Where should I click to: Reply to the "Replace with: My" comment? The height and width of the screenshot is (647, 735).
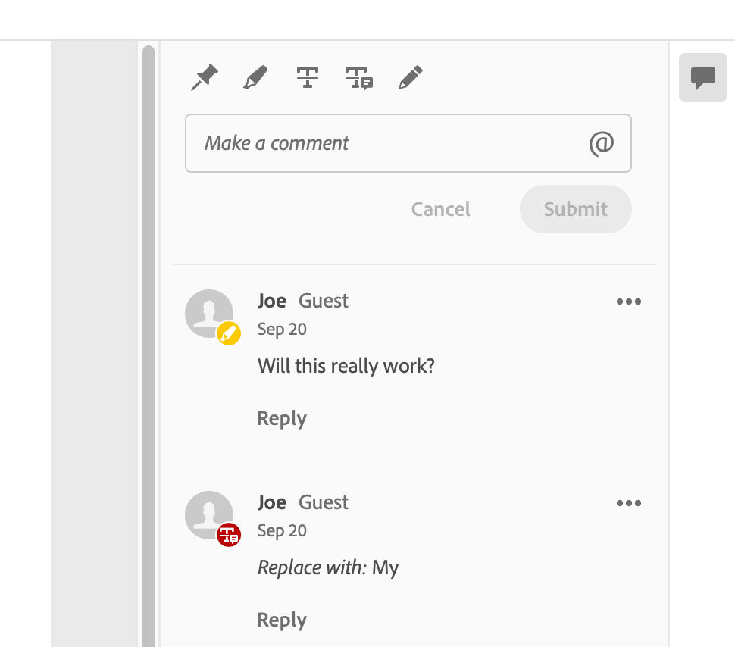282,620
